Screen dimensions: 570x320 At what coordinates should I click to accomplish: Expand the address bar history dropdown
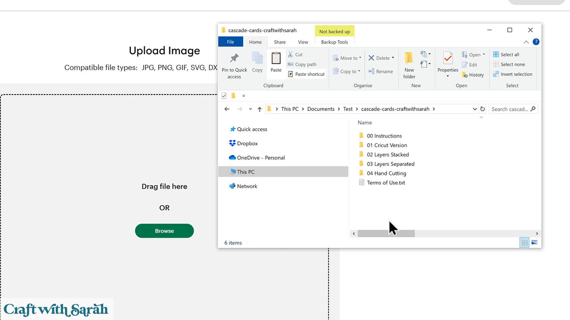coord(475,109)
